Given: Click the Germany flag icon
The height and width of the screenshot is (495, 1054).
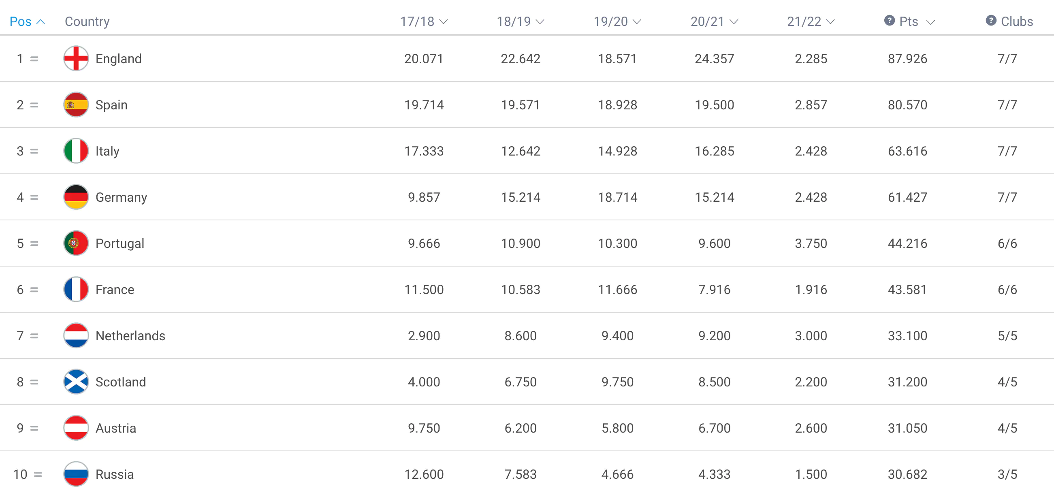Looking at the screenshot, I should pyautogui.click(x=76, y=197).
